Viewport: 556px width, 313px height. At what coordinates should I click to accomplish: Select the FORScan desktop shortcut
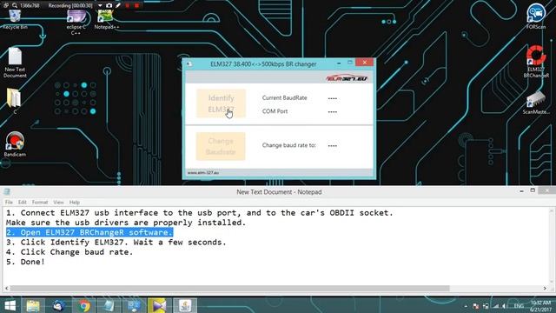tap(536, 17)
